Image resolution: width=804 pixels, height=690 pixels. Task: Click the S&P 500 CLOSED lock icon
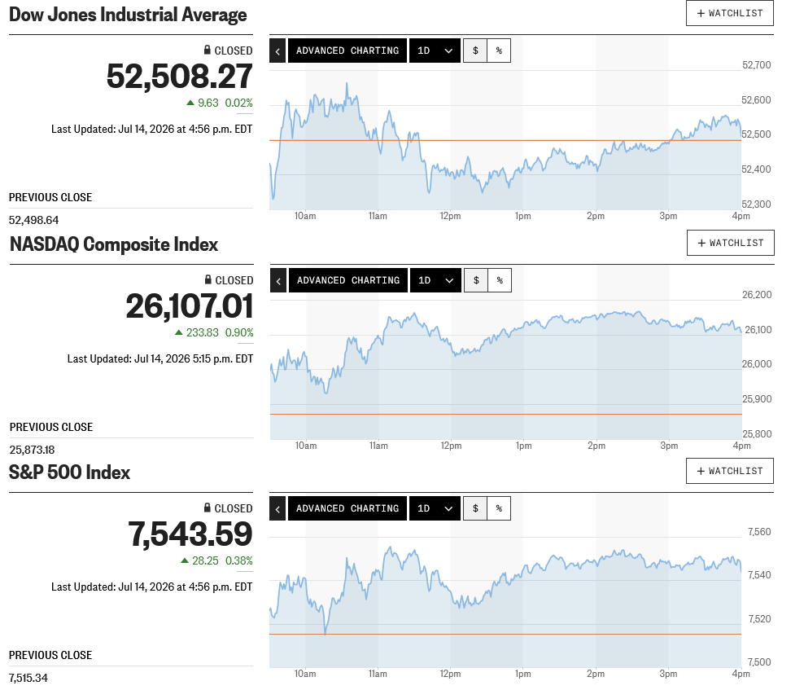(x=208, y=508)
